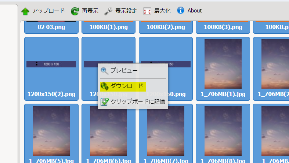The height and width of the screenshot is (163, 289).
Task: Select the 1_706MB(5).jpg sky image
Action: 51,132
